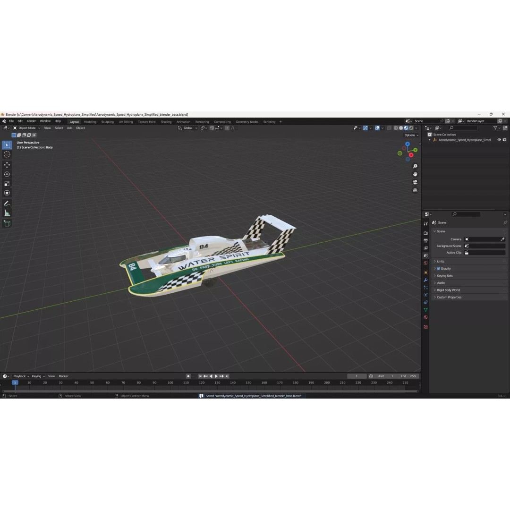Disable Aerodynamic_Speed_Hydroplane in renders via camera icon
Image resolution: width=510 pixels, height=510 pixels.
pos(504,140)
